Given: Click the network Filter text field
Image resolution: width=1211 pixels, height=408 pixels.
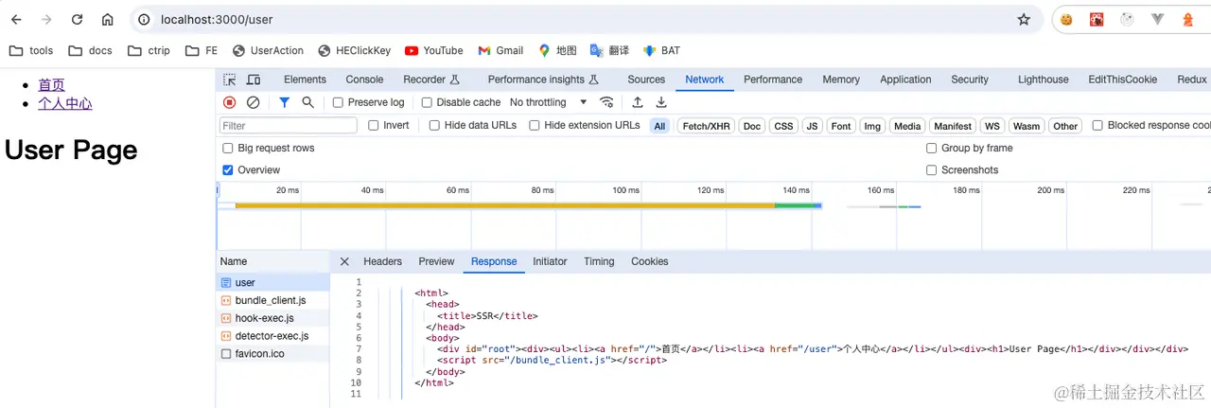Looking at the screenshot, I should [289, 125].
